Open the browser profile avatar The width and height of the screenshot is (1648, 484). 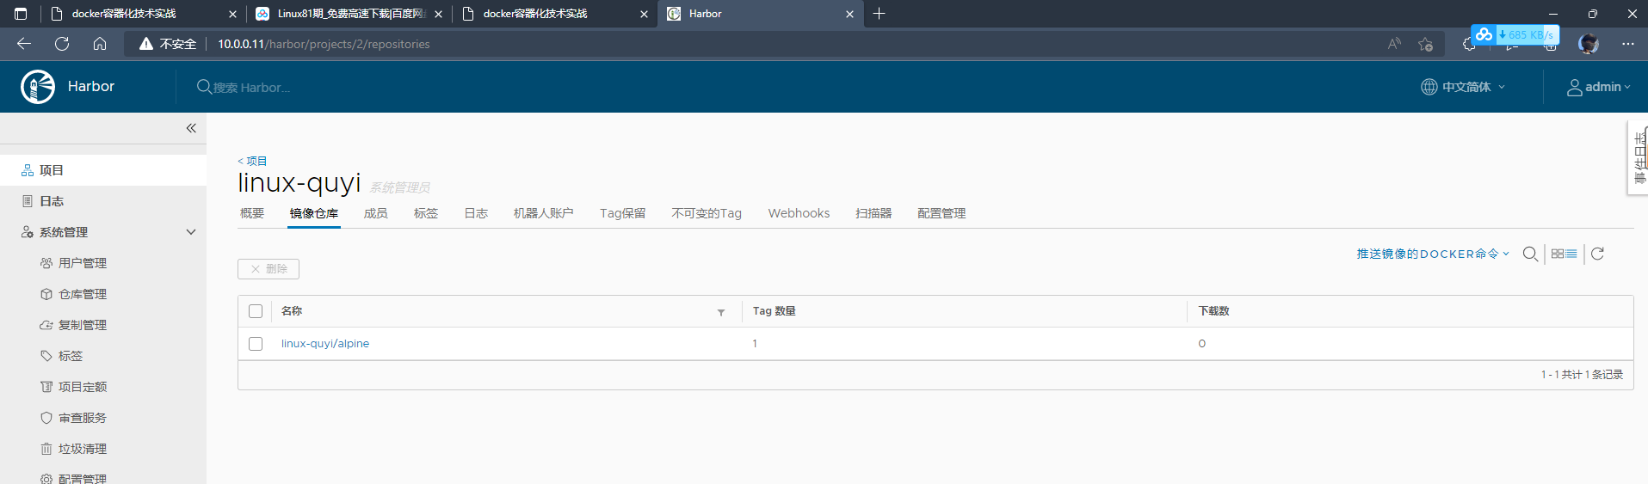tap(1589, 43)
